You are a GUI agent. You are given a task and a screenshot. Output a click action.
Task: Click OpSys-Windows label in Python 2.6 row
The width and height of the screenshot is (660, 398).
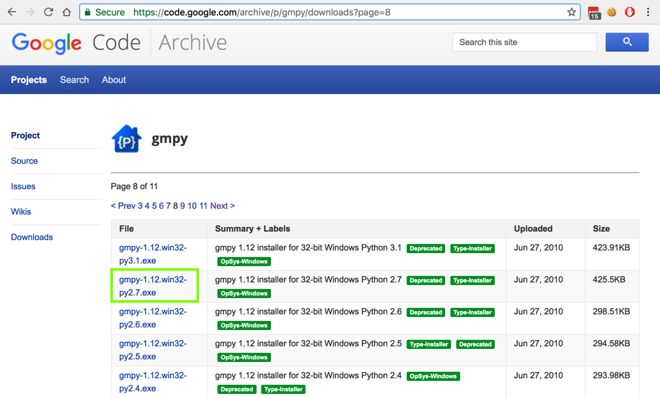(244, 326)
